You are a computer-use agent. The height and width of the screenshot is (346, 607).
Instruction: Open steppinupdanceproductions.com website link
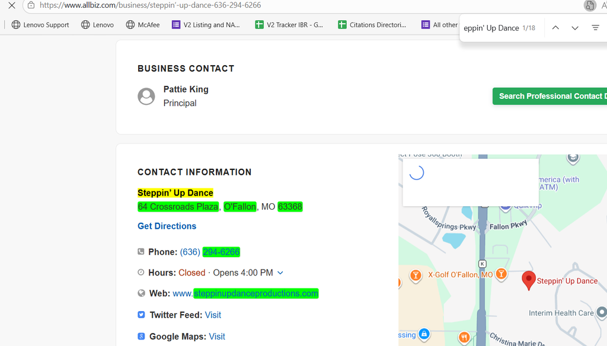[245, 293]
